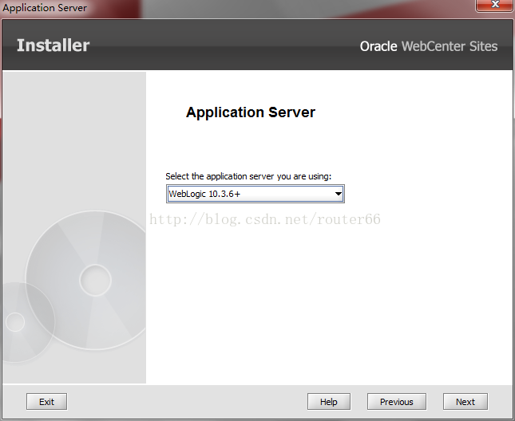Click the 'Application Server' page heading
515x421 pixels.
pyautogui.click(x=250, y=112)
